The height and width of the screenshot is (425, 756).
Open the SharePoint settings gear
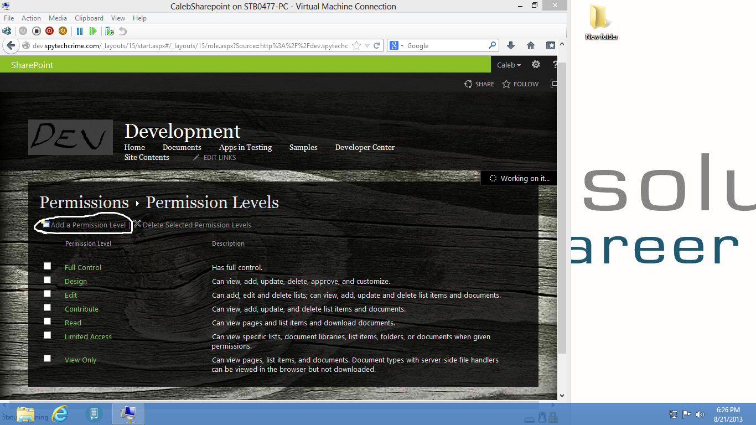pos(536,65)
